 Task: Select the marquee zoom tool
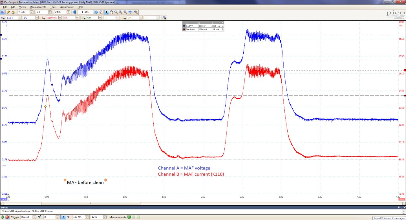[116, 12]
